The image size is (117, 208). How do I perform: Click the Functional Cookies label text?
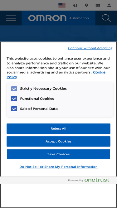[37, 99]
